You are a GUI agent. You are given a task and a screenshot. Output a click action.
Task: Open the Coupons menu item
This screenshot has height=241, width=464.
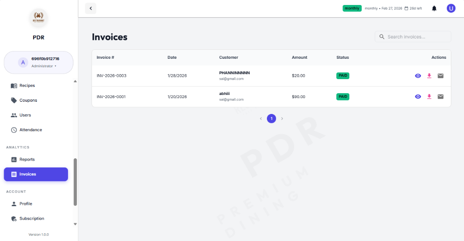coord(36,100)
